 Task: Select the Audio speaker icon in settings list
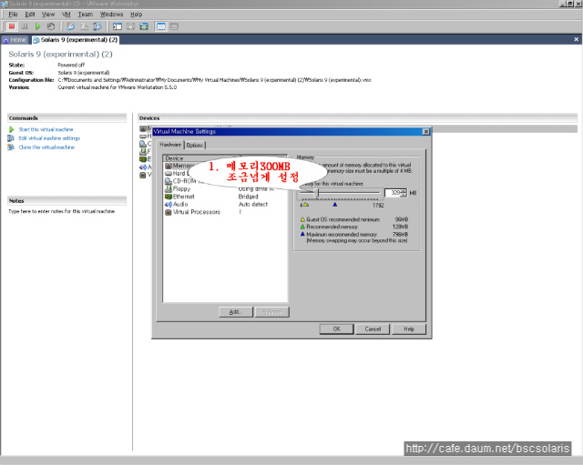(168, 204)
